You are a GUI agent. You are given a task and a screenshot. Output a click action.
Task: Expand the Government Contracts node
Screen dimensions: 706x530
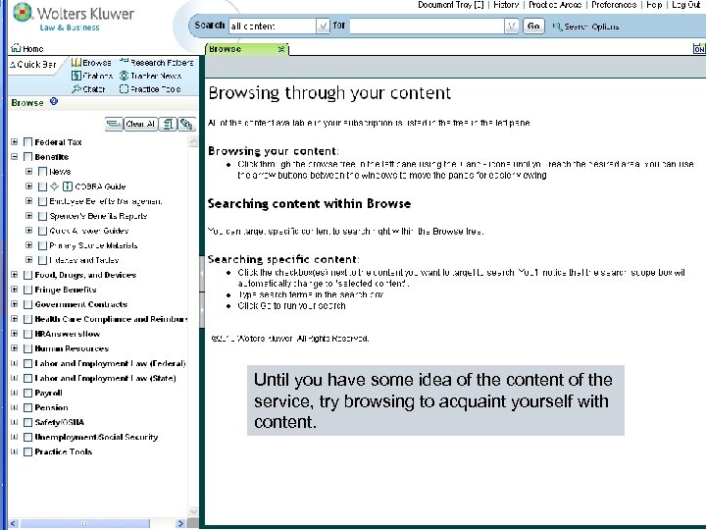pyautogui.click(x=15, y=304)
